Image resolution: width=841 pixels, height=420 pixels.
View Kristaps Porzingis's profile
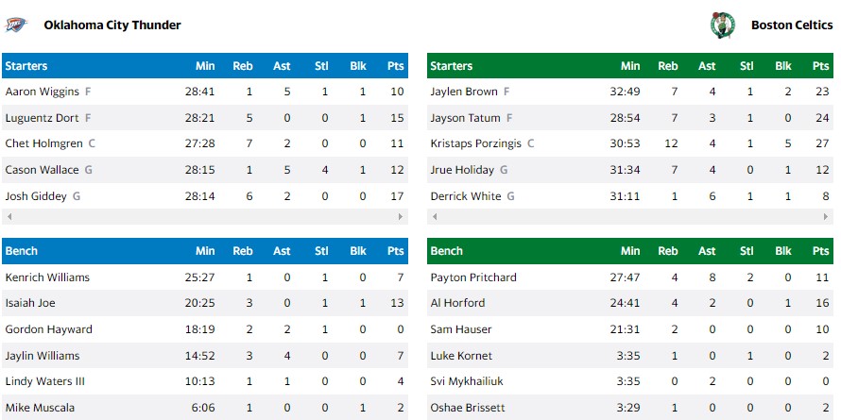click(476, 143)
